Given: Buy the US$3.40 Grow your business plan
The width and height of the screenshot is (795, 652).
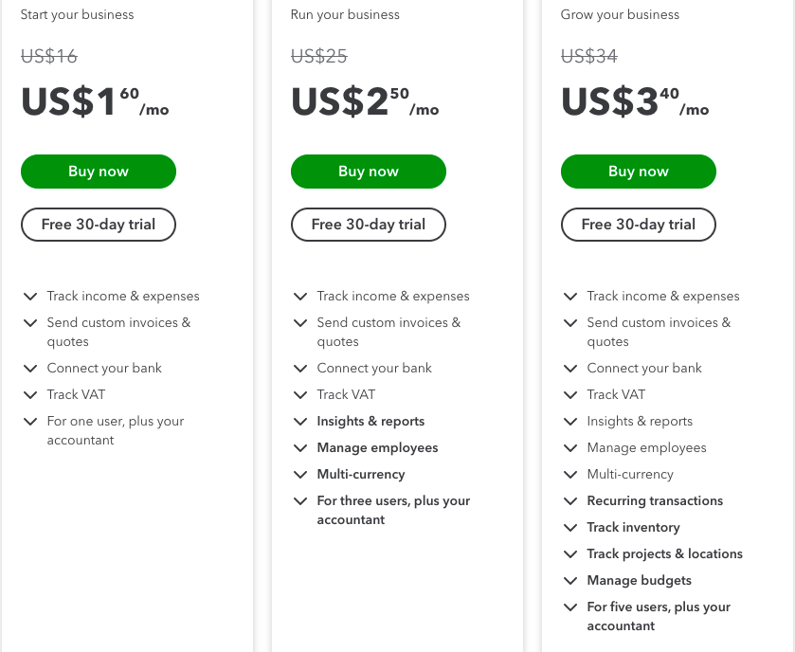Looking at the screenshot, I should [639, 172].
